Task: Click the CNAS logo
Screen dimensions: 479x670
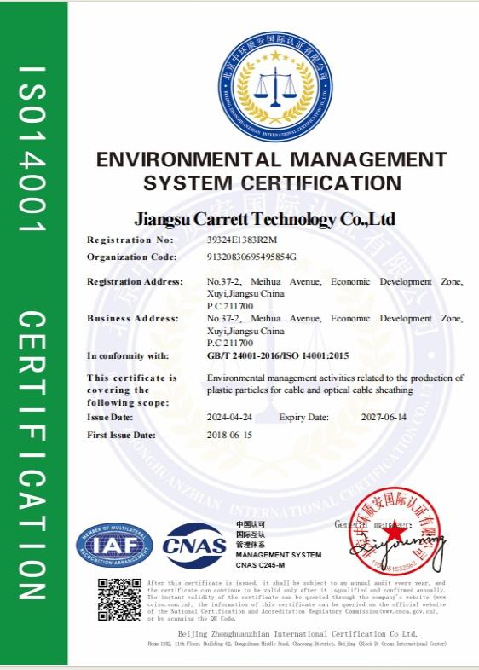Action: click(194, 546)
